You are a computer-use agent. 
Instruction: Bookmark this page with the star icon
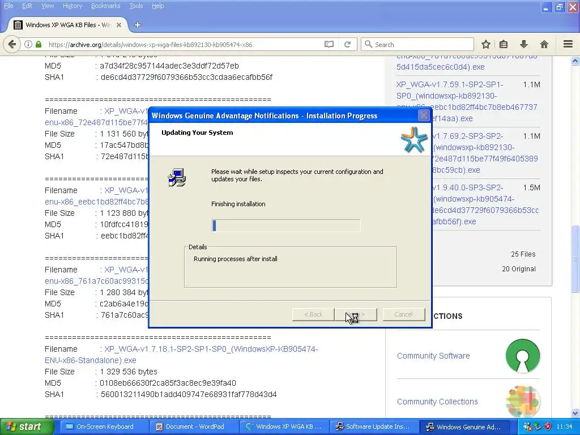[485, 44]
